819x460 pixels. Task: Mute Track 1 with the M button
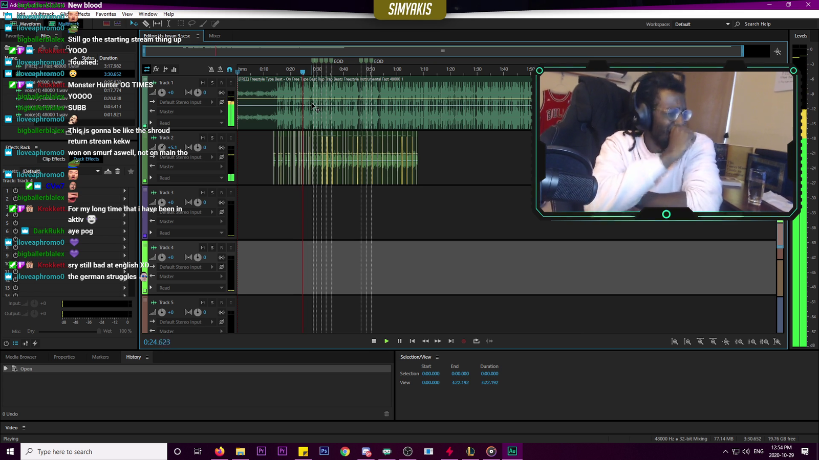[203, 83]
